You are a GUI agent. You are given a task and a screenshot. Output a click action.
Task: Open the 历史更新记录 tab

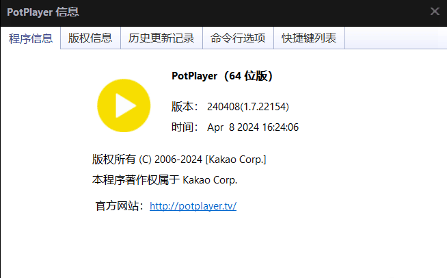point(161,38)
